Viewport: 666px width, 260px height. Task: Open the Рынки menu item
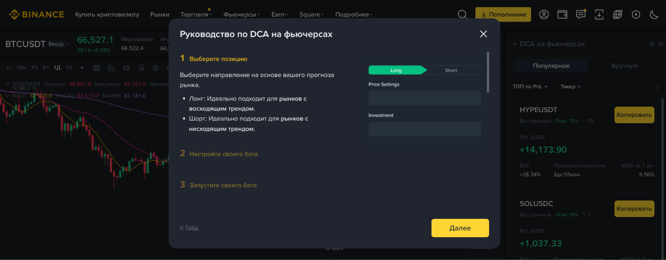point(160,15)
